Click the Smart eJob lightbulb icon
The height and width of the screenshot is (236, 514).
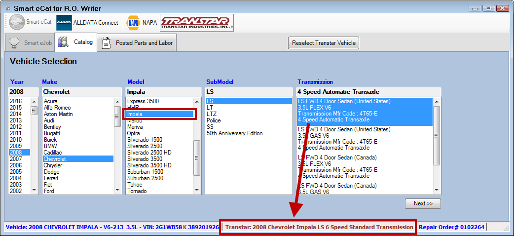(x=15, y=43)
